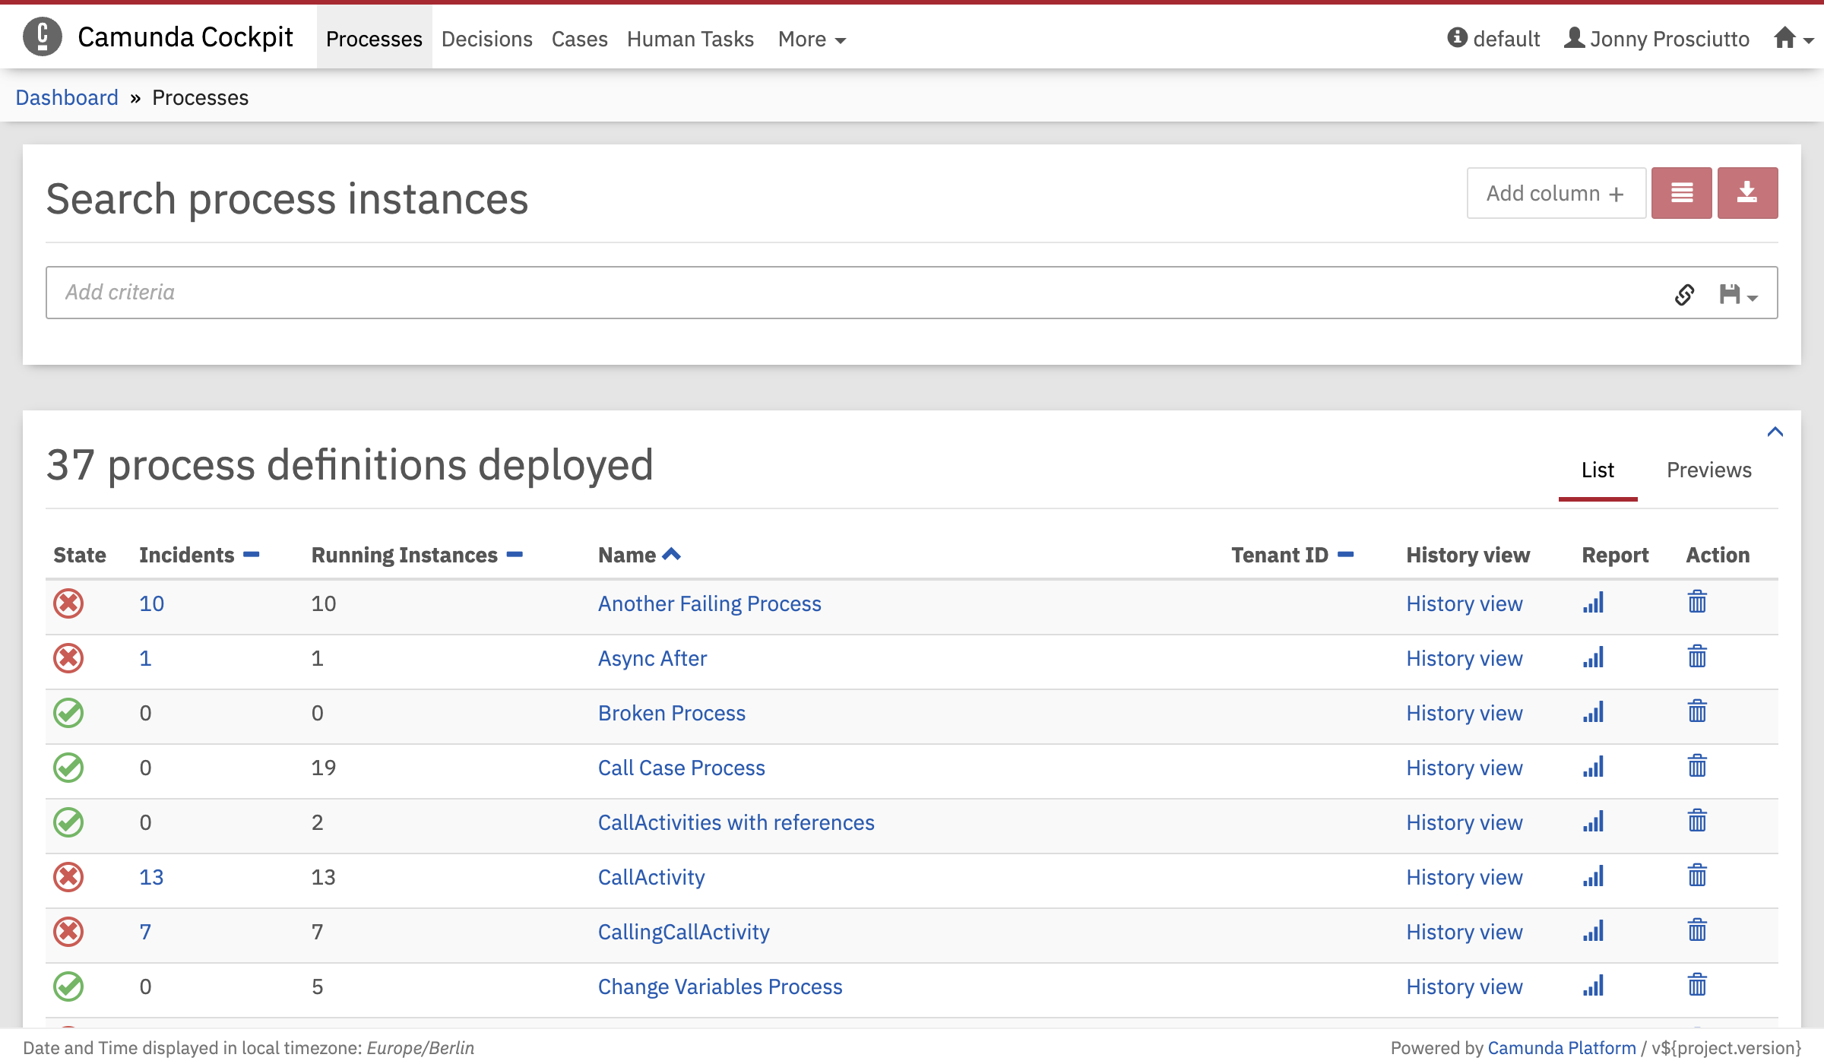Delete Call Case Process definition
1824x1064 pixels.
click(1697, 766)
